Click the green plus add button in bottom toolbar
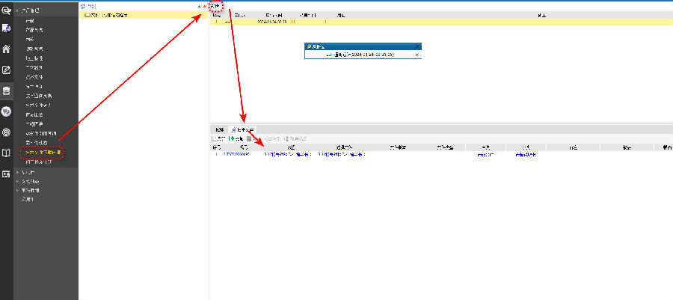The image size is (673, 300). click(x=236, y=138)
